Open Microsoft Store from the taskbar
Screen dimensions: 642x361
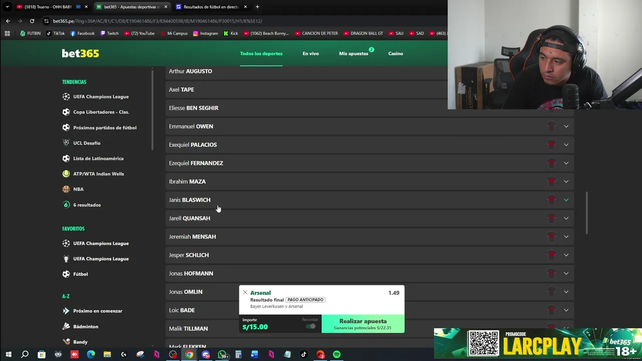[42, 354]
